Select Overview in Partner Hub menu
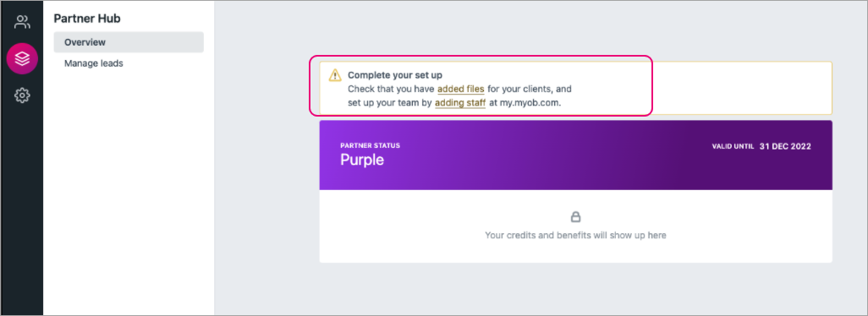The image size is (868, 316). [129, 42]
